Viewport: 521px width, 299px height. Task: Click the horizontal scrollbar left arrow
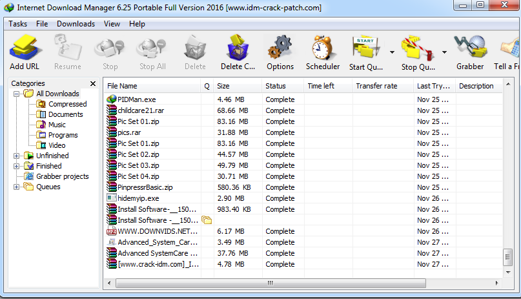click(x=109, y=283)
